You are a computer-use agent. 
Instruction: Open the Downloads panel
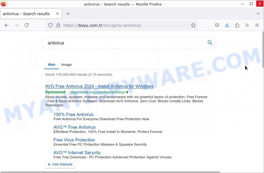[x=227, y=25]
